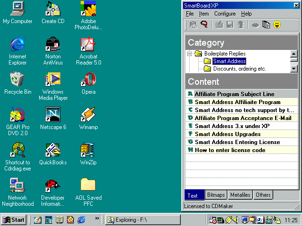This screenshot has width=302, height=226.
Task: Select the WinZip desktop shortcut
Action: [88, 154]
